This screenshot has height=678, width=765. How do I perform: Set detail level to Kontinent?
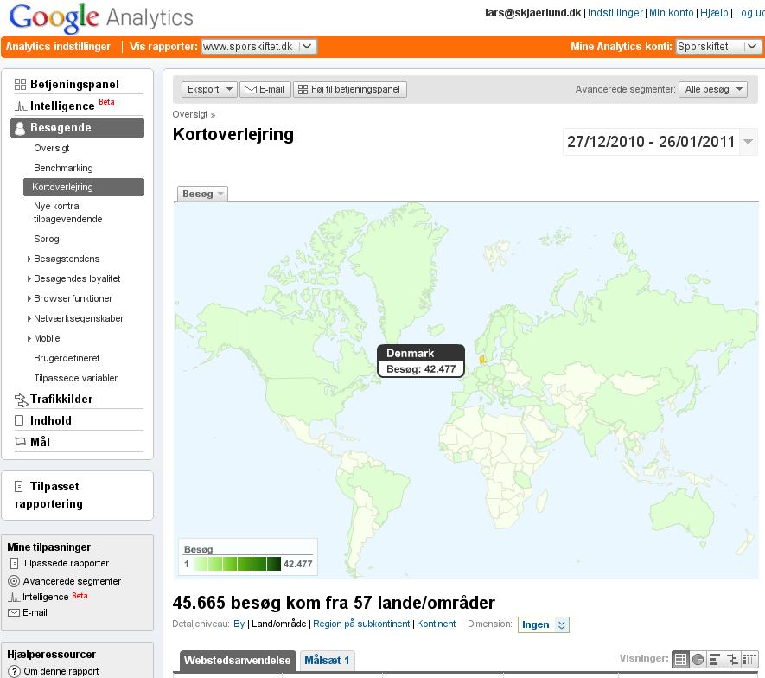437,624
